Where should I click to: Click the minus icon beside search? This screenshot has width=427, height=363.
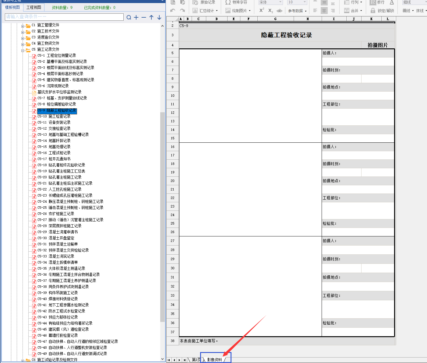click(144, 17)
